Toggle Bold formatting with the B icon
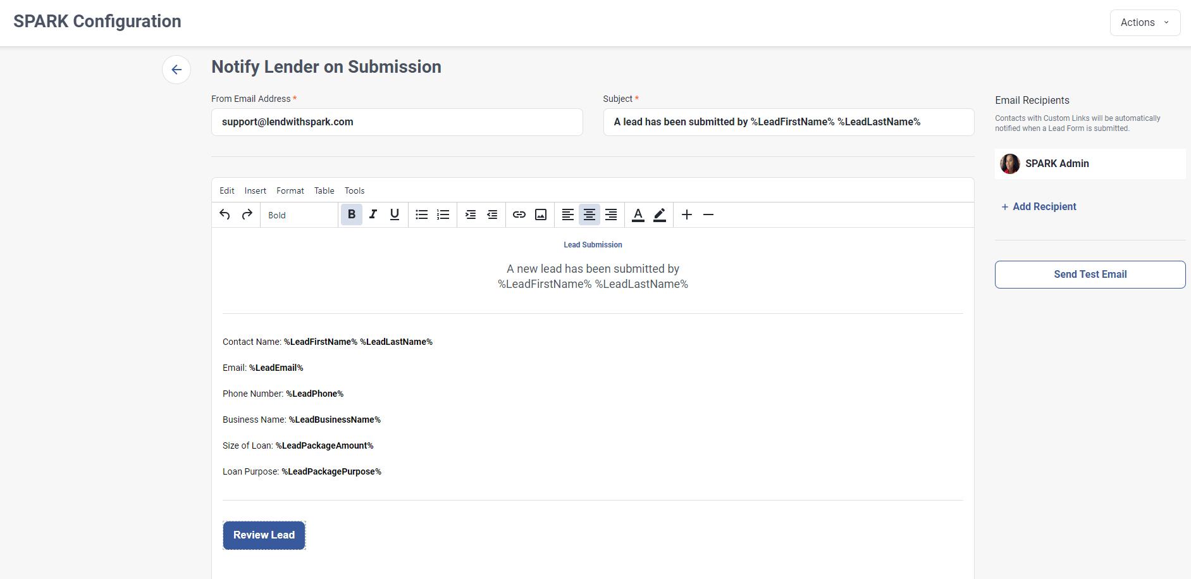The height and width of the screenshot is (579, 1191). point(352,215)
